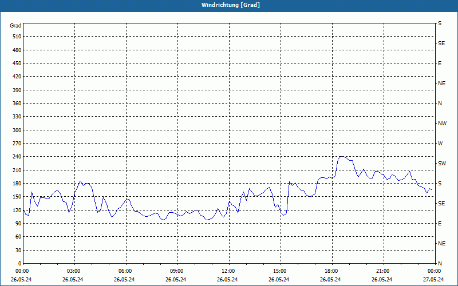The height and width of the screenshot is (286, 458).
Task: Select the 'Grad' unit label on the left axis
Action: point(15,26)
